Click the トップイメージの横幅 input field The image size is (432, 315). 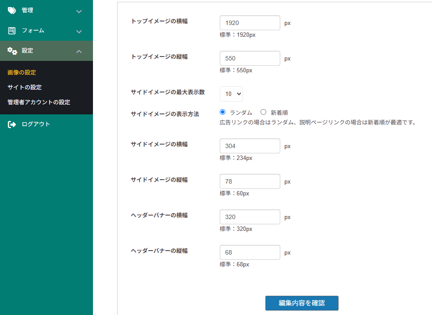pyautogui.click(x=250, y=23)
